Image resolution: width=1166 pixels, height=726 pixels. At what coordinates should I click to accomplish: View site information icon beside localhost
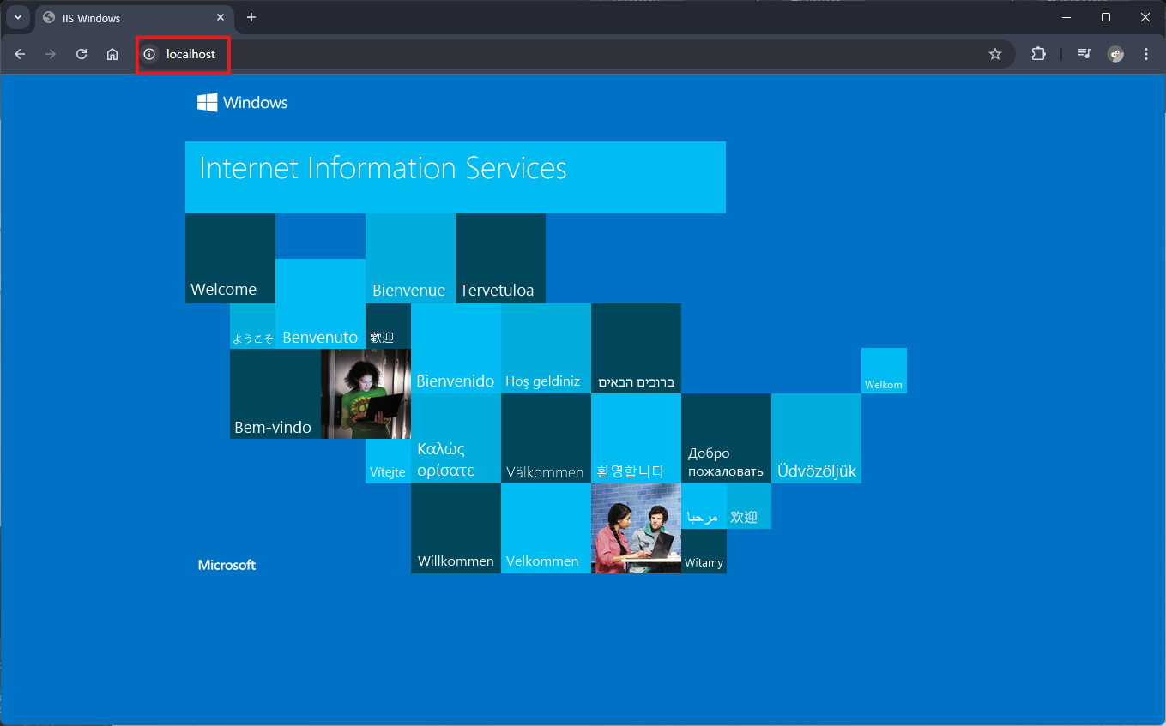149,54
